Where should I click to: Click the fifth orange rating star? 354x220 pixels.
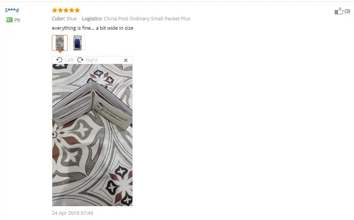pos(77,10)
